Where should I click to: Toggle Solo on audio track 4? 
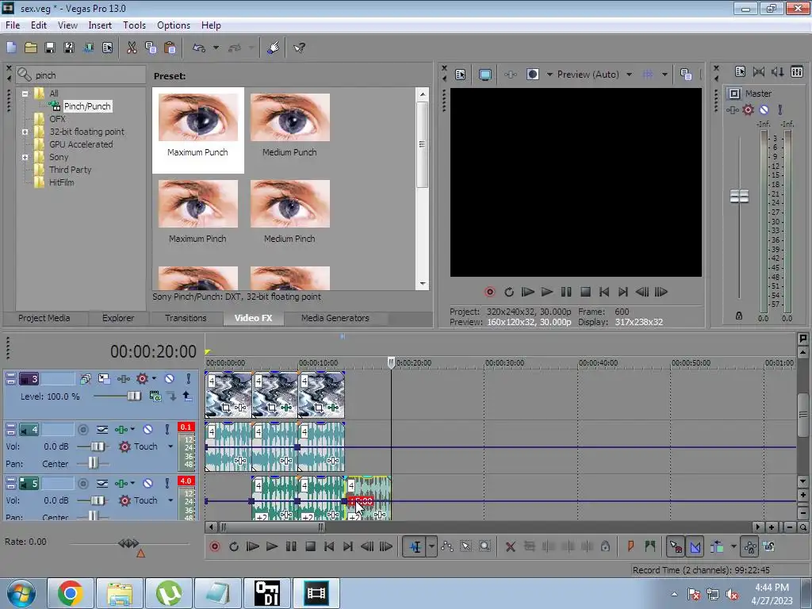[x=167, y=429]
